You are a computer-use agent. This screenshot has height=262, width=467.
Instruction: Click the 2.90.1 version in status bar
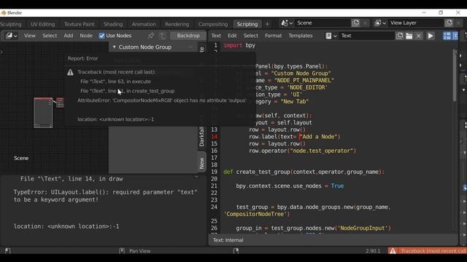(373, 251)
